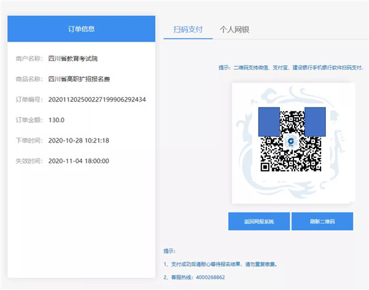Click the 商户名称 label
Screen dimensions: 369x290
coord(29,58)
